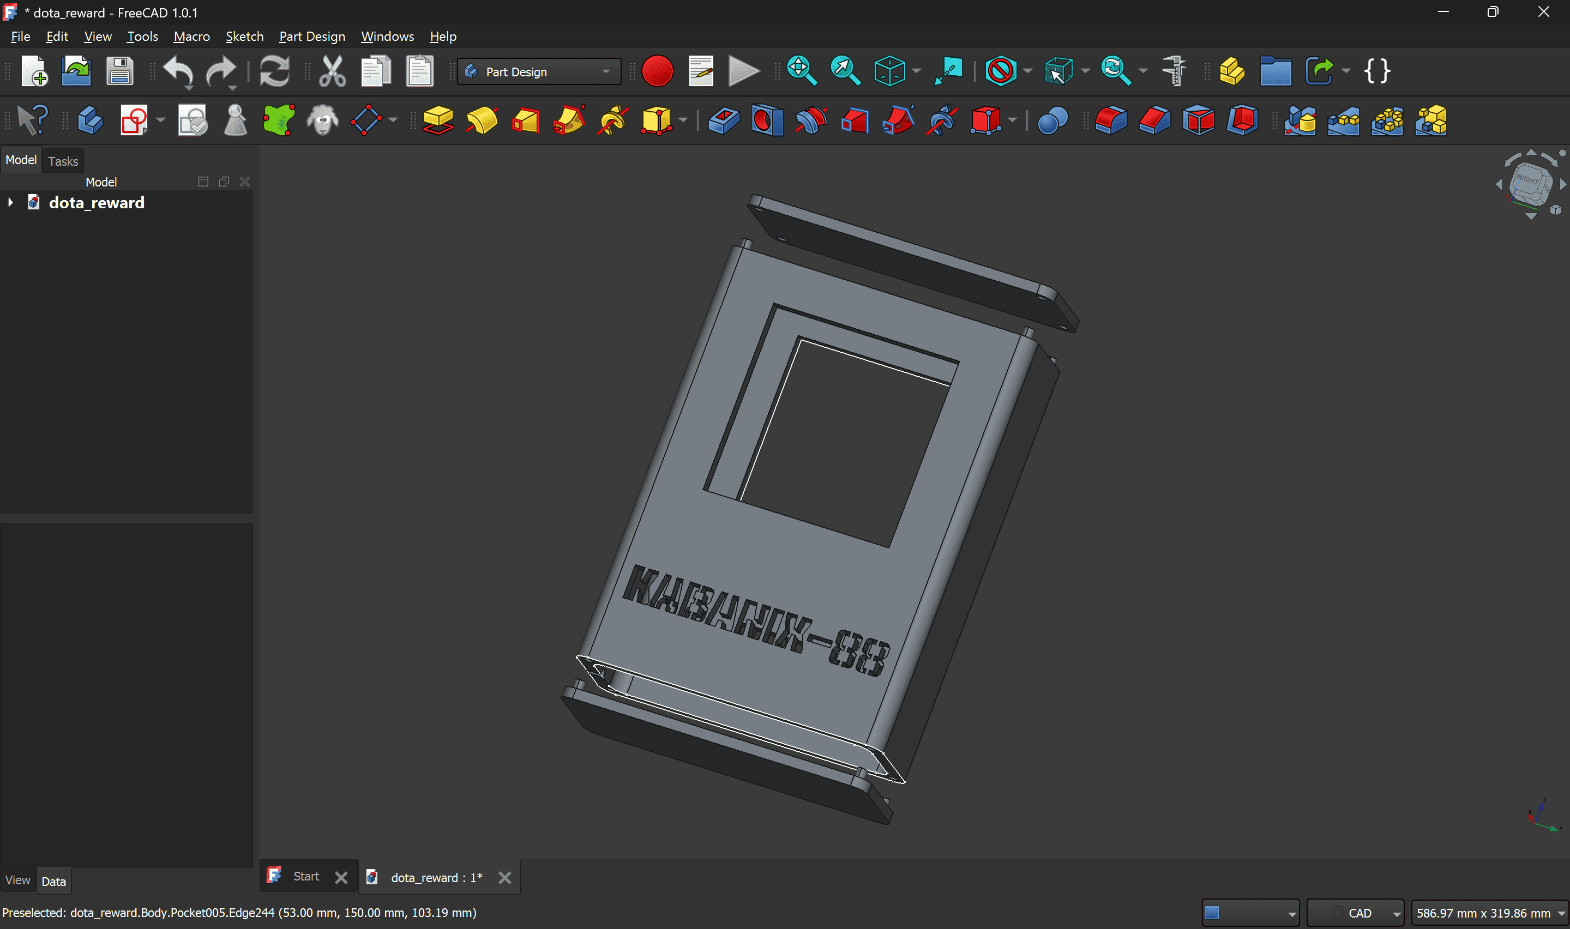Fit all content in the view
This screenshot has height=929, width=1570.
[x=802, y=71]
